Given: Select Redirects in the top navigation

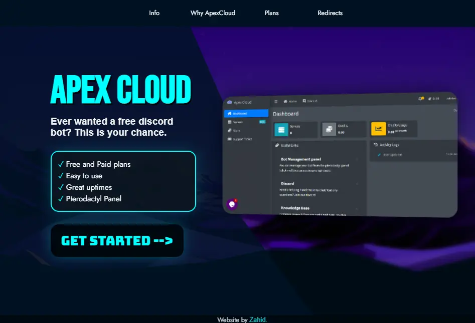Looking at the screenshot, I should 330,13.
